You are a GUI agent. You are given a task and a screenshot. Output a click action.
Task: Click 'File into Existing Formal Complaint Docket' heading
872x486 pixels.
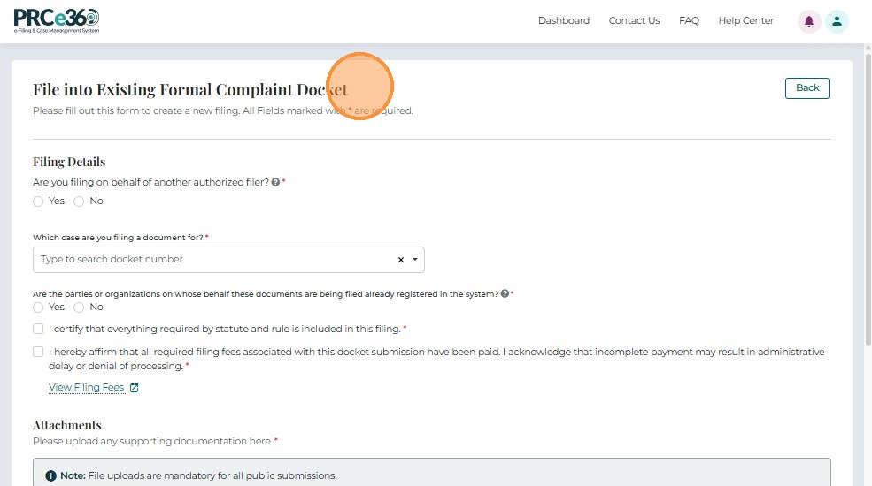coord(190,90)
